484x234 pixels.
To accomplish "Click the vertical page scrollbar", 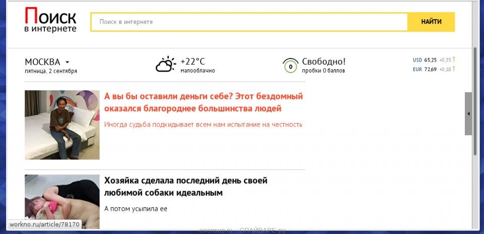I will (475, 101).
